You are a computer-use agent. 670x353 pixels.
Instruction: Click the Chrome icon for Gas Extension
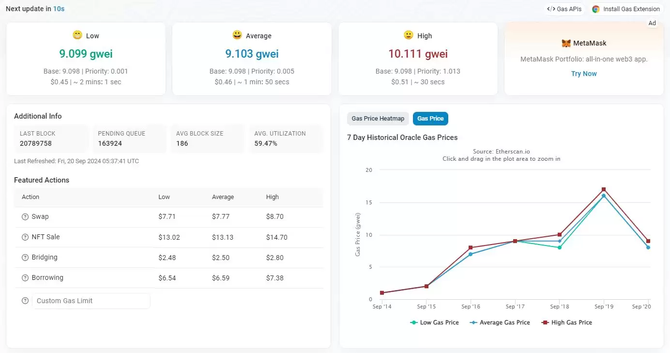[x=596, y=9]
